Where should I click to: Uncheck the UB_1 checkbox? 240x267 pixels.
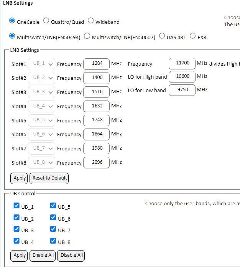pyautogui.click(x=16, y=206)
